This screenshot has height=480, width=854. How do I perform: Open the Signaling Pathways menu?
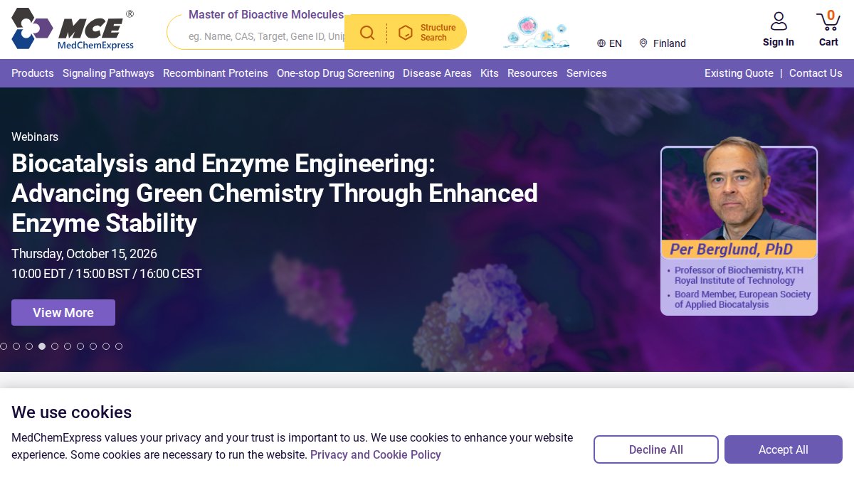point(108,73)
